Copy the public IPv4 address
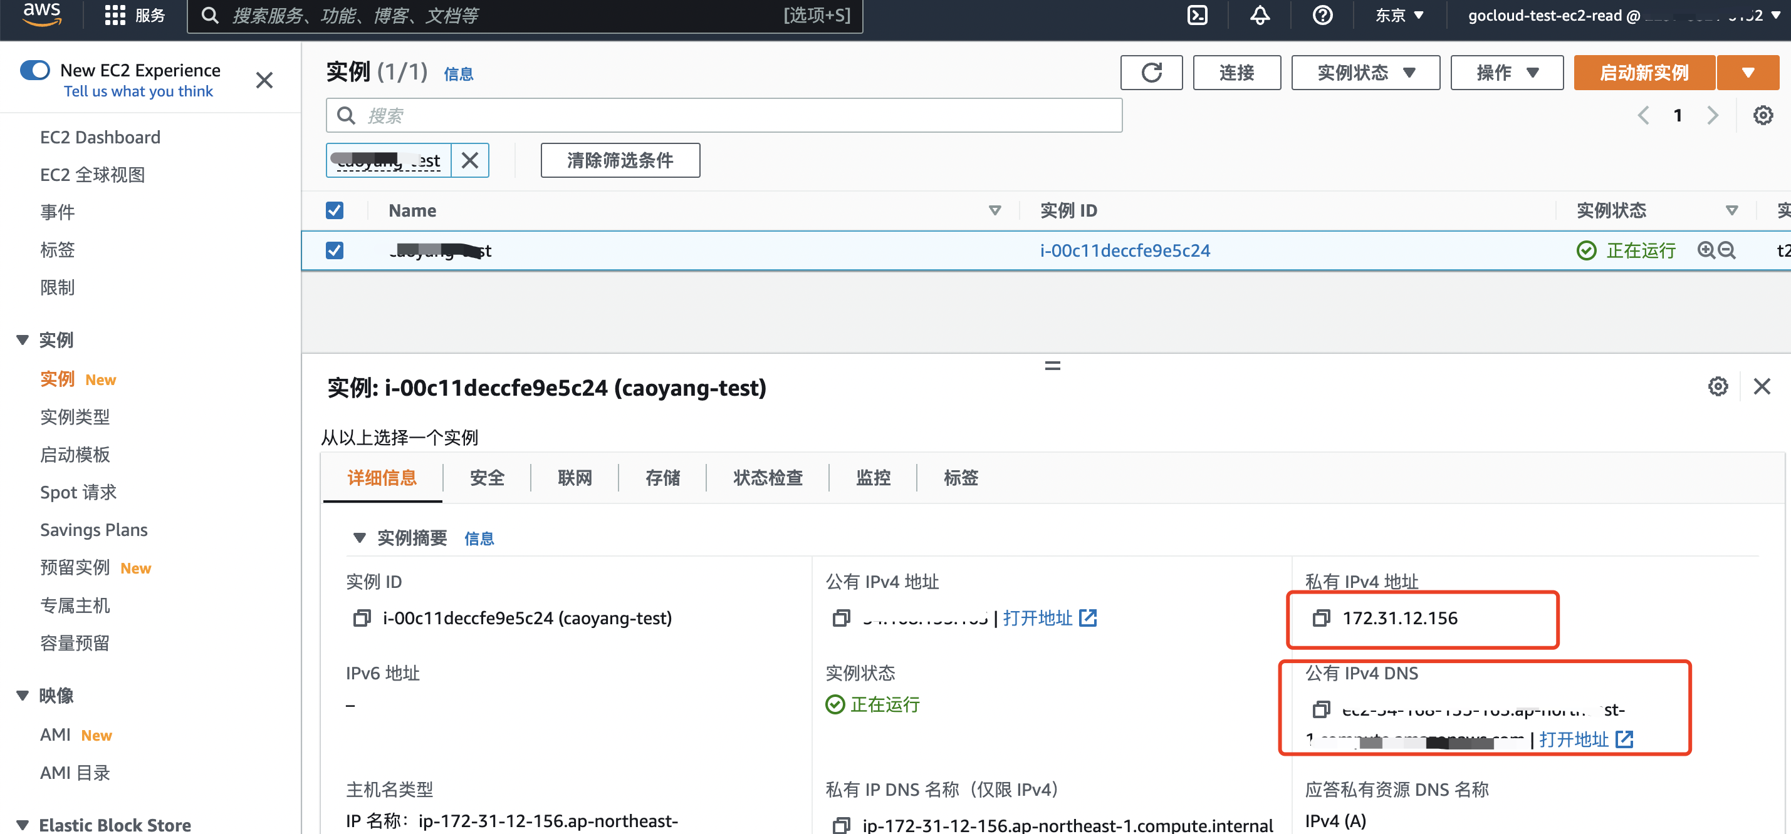Screen dimensions: 1791x834 point(841,618)
